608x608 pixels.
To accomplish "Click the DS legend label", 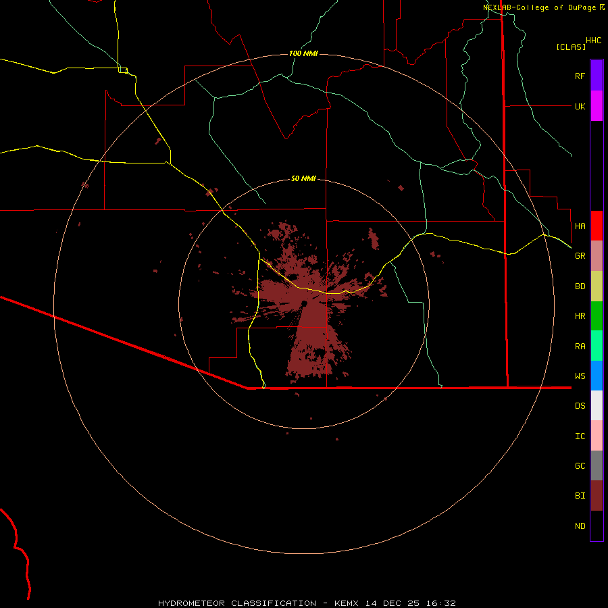I will (x=580, y=406).
